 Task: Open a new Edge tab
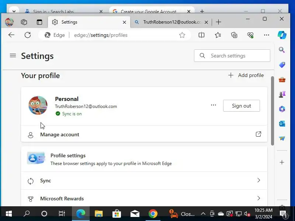click(x=218, y=22)
